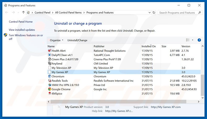The image size is (207, 119).
Task: Click the horizontal scrollbar thumb
Action: (118, 101)
